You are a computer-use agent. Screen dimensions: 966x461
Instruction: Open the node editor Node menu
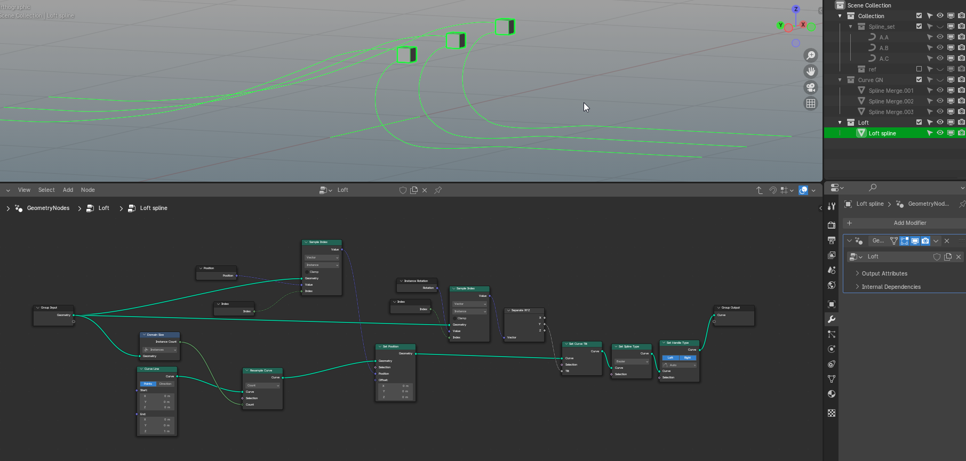coord(88,190)
